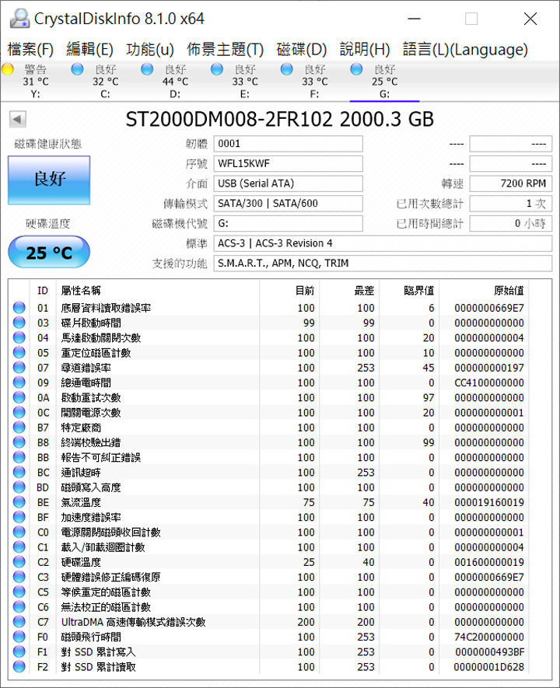Viewport: 560px width, 688px height.
Task: Select the blue status orb for drive G:
Action: (x=356, y=69)
